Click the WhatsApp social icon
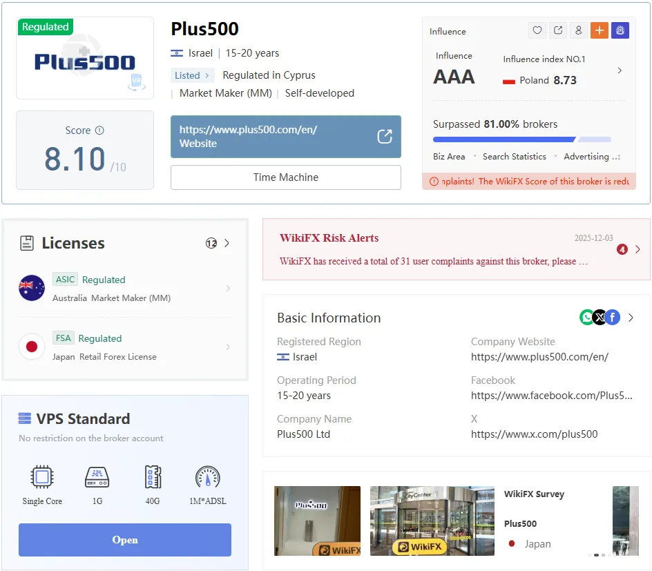The image size is (652, 571). tap(586, 318)
